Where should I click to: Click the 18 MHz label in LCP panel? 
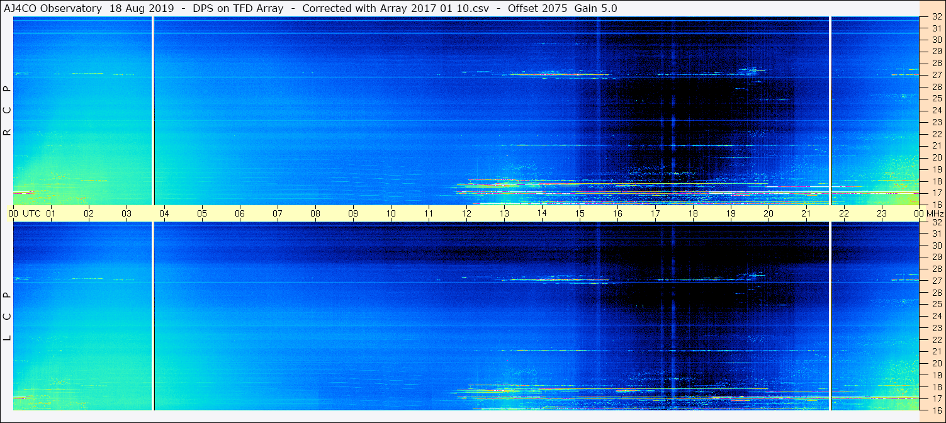point(937,386)
